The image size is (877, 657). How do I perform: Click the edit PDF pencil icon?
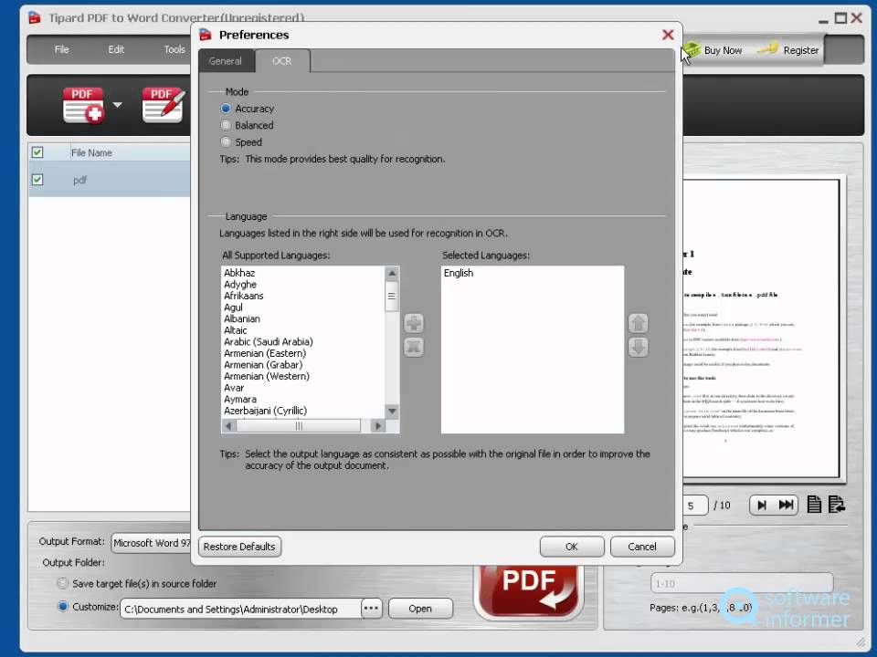coord(163,104)
